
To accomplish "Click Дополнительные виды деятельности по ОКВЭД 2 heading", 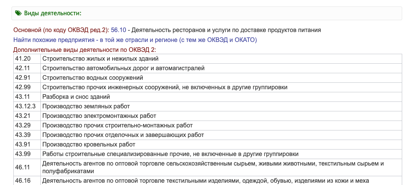I will click(x=85, y=50).
